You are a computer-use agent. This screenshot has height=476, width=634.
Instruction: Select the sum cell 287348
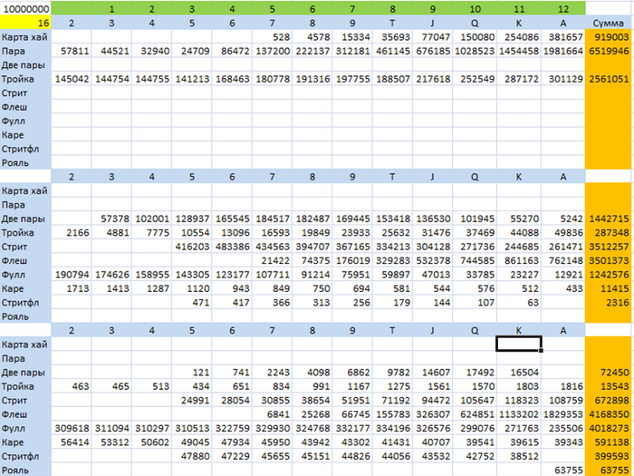pyautogui.click(x=608, y=233)
